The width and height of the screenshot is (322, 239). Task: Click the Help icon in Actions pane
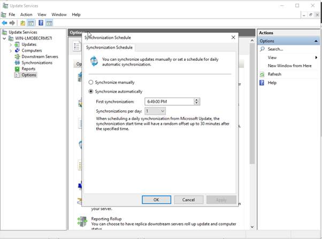coord(262,83)
